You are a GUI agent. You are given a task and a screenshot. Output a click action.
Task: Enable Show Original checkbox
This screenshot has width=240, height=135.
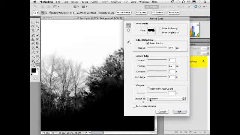click(x=160, y=33)
